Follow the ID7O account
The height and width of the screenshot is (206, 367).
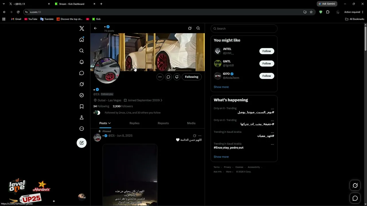point(267,76)
